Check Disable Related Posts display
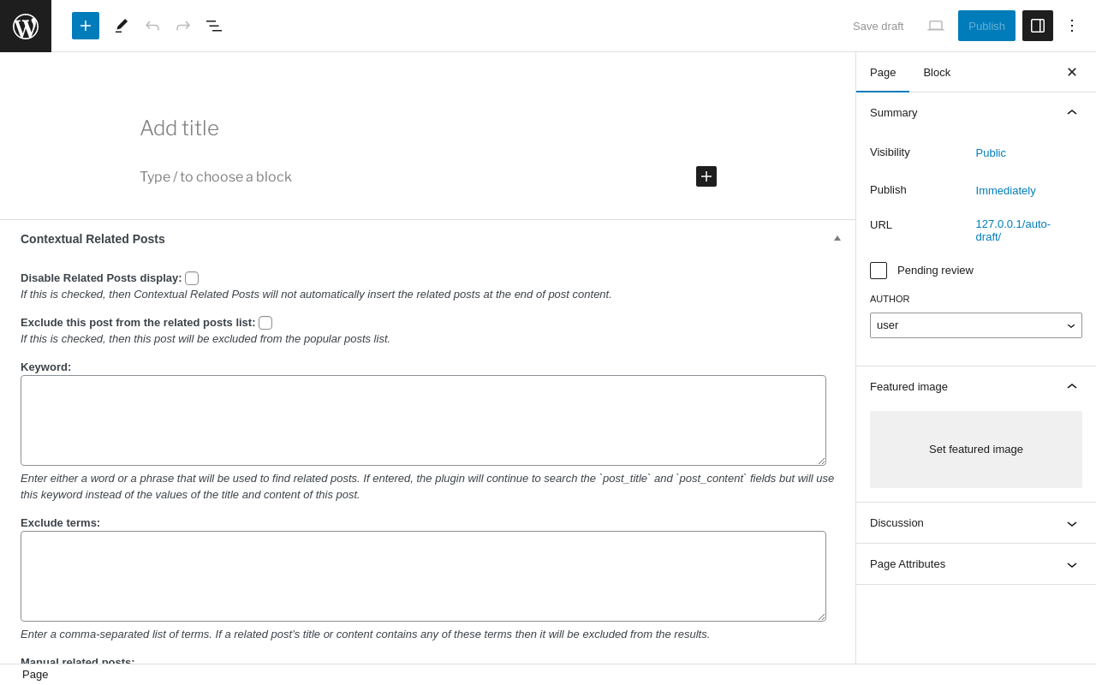 (x=192, y=278)
